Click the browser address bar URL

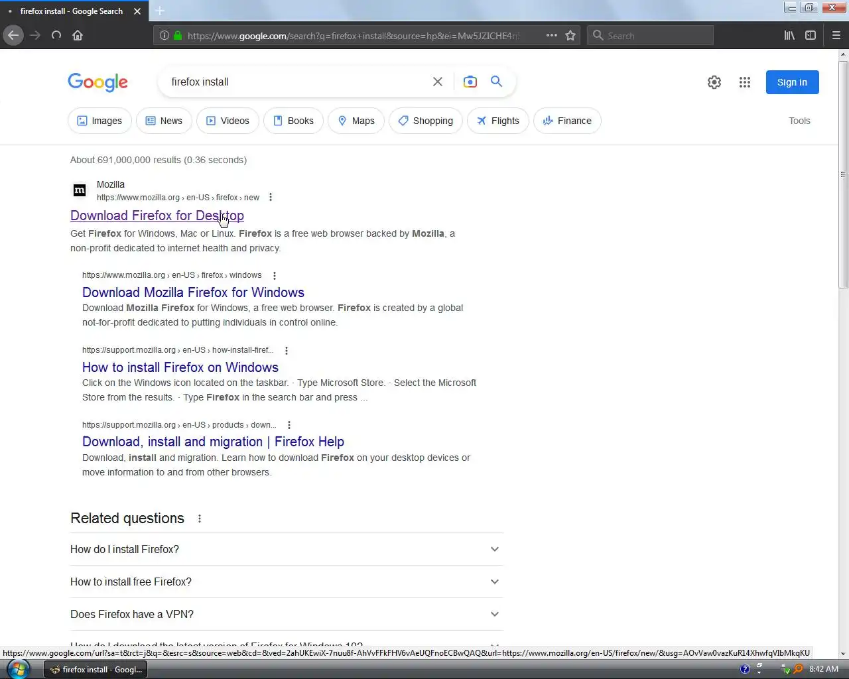pyautogui.click(x=354, y=36)
